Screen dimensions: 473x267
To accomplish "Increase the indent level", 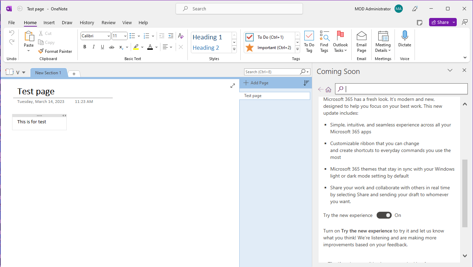I will click(x=171, y=36).
